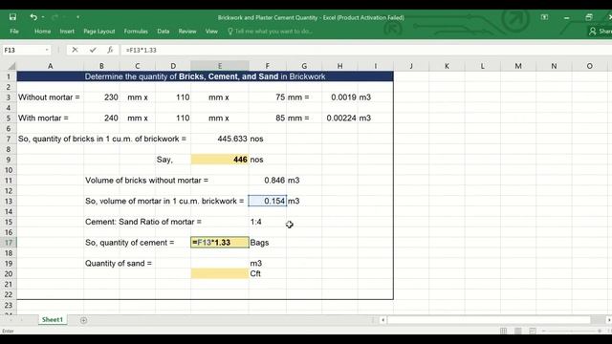This screenshot has height=344, width=612.
Task: Click the Tell me what you want to do box
Action: tap(270, 32)
